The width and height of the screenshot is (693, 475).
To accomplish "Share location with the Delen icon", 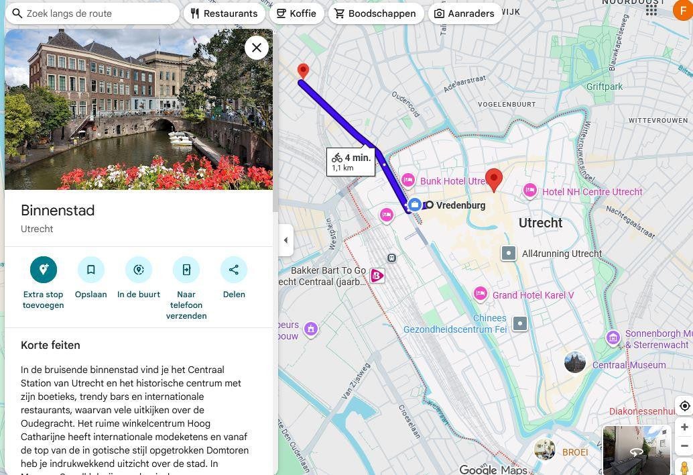I will [234, 270].
